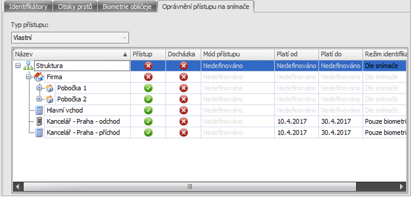Click the Oprávnění přístupu na snímače tab
411x197 pixels.
(x=206, y=7)
